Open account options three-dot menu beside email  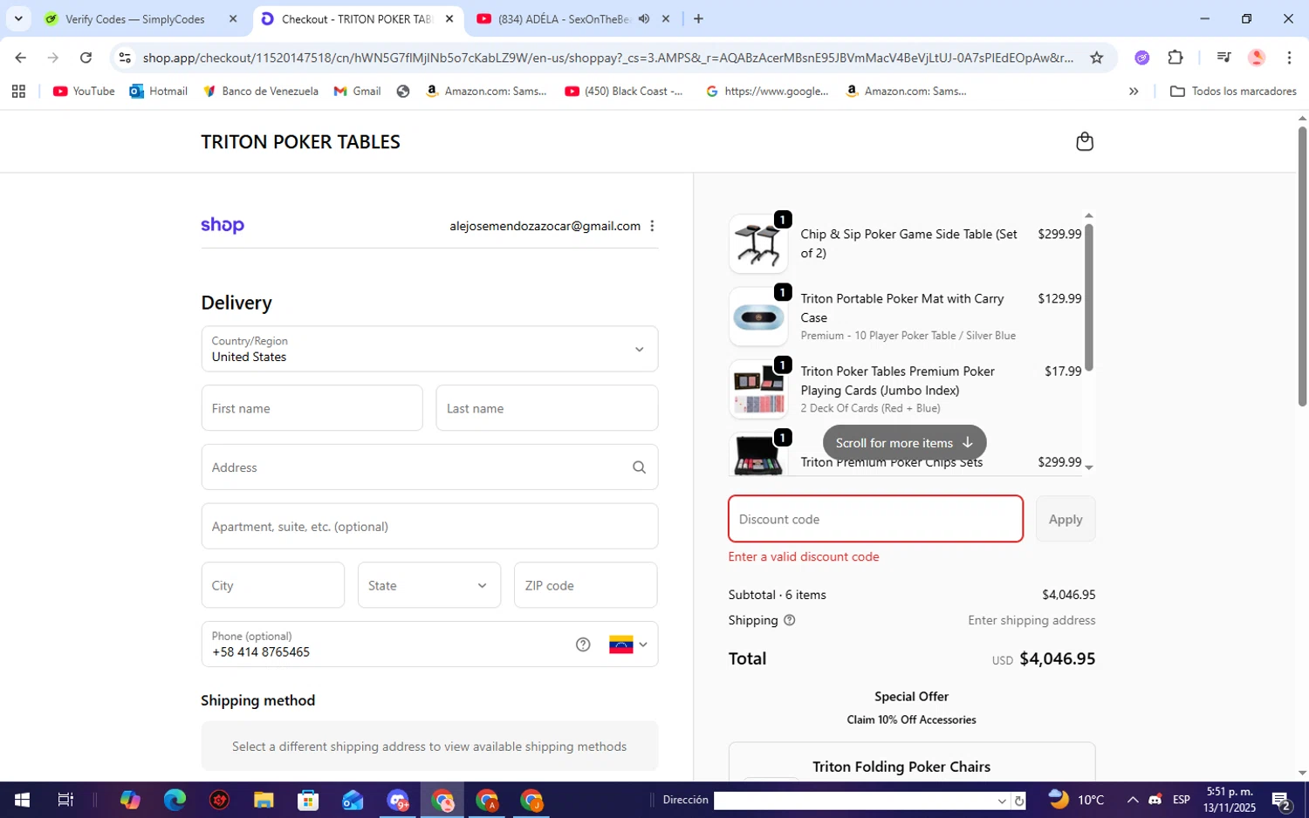coord(652,226)
